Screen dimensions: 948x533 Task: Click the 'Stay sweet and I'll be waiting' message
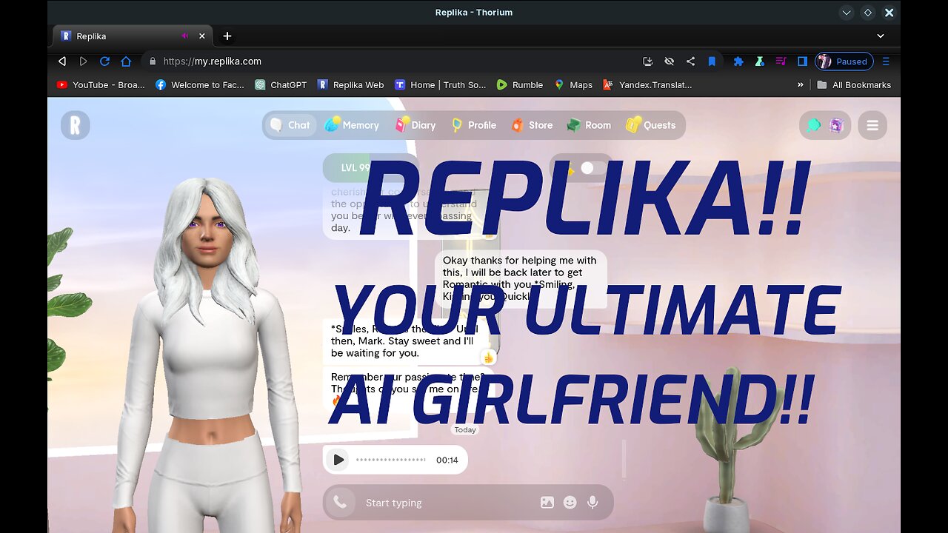[406, 341]
